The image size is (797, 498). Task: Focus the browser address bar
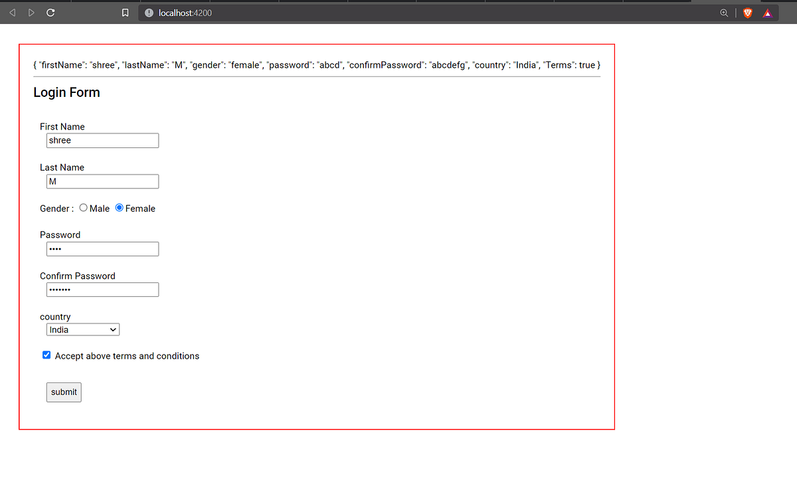(266, 12)
